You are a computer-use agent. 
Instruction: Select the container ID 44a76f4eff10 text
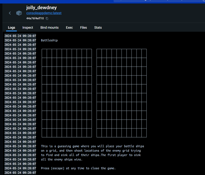click(x=35, y=19)
